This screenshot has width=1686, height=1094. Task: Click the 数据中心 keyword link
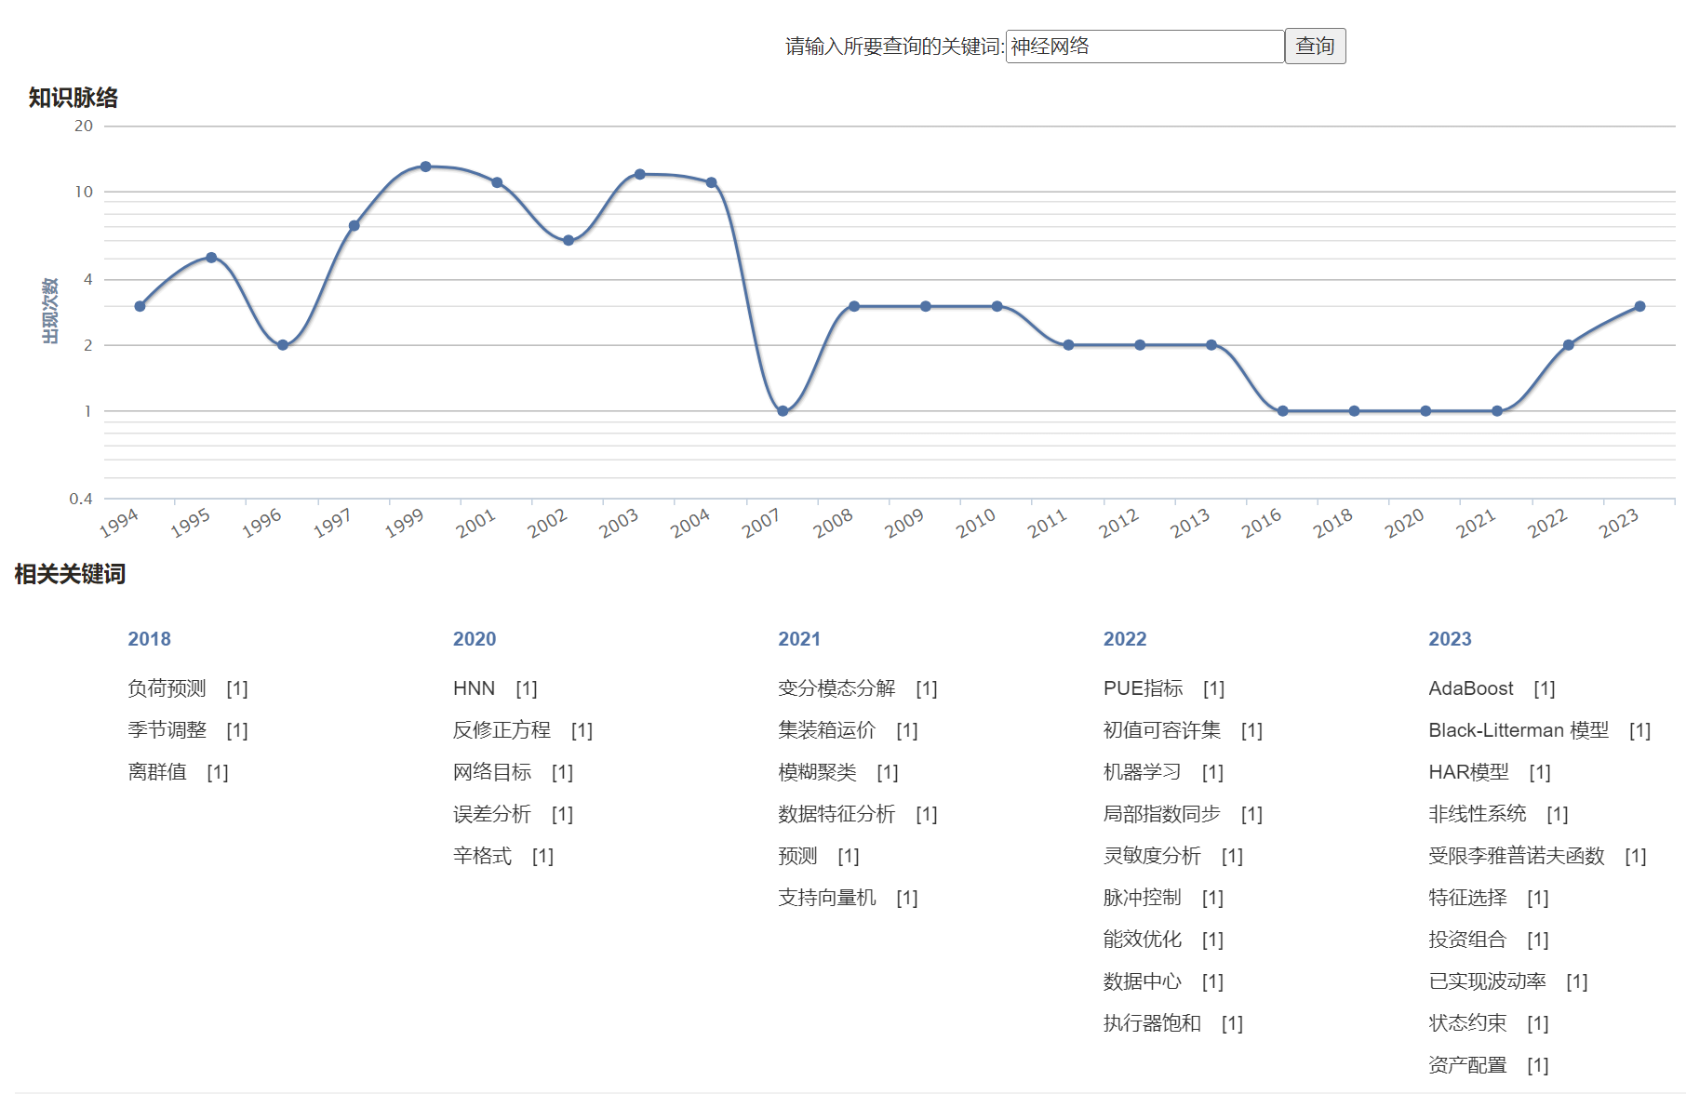tap(1142, 981)
